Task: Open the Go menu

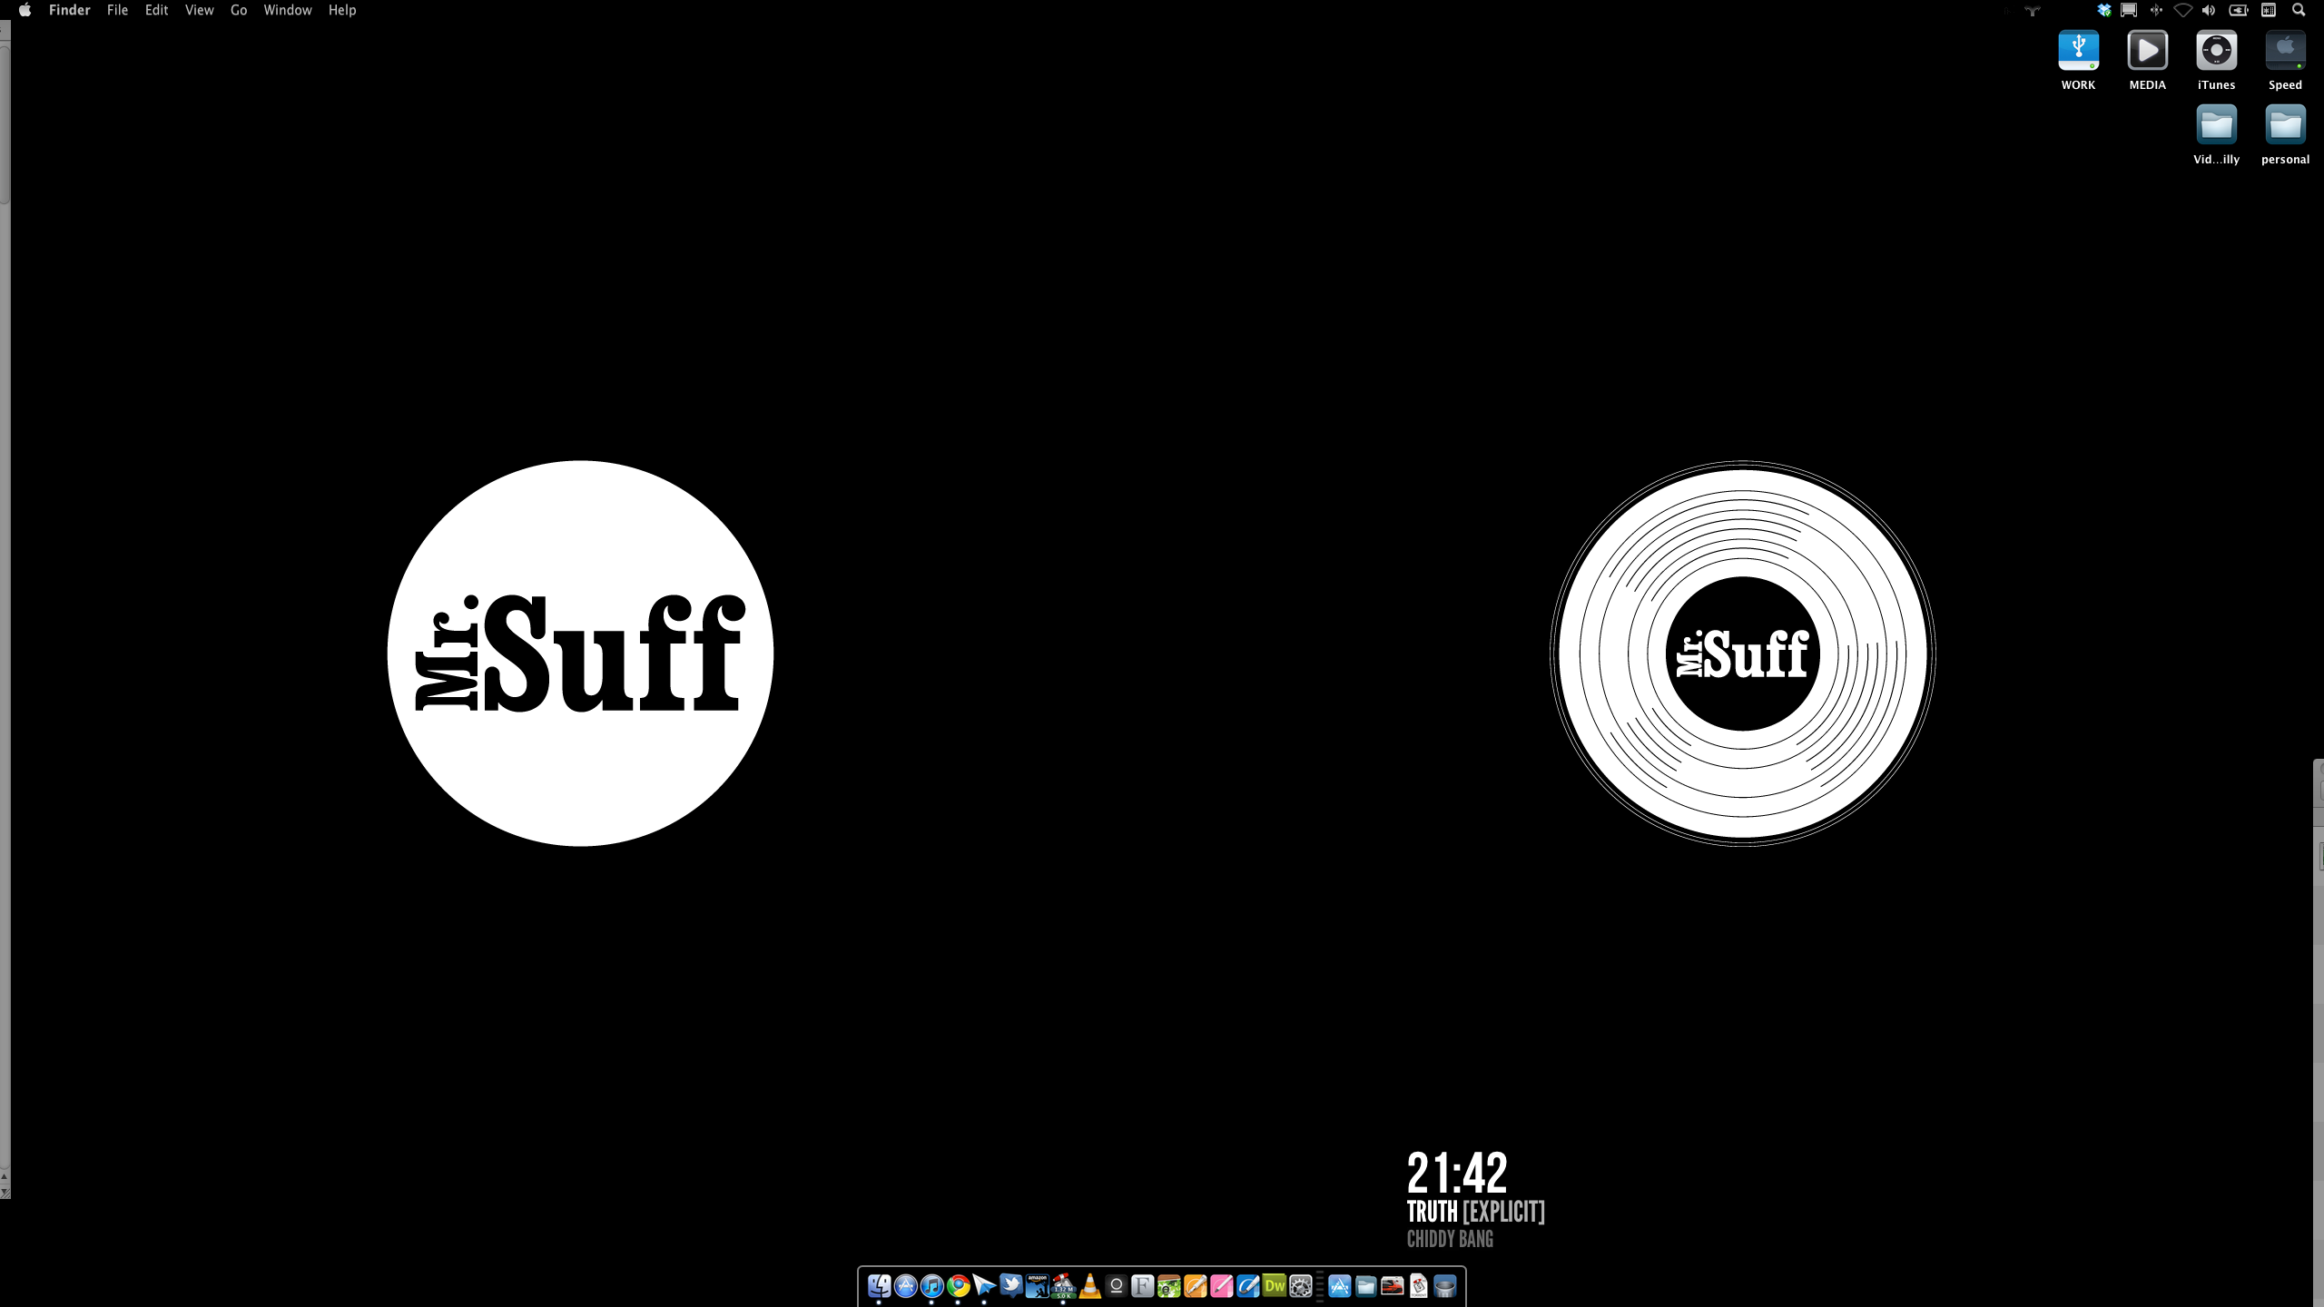Action: (239, 10)
